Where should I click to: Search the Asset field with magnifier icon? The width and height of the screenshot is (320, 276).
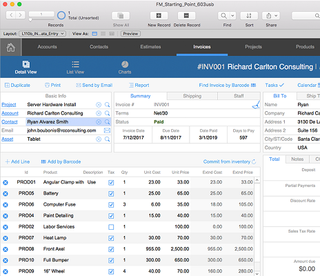point(107,139)
